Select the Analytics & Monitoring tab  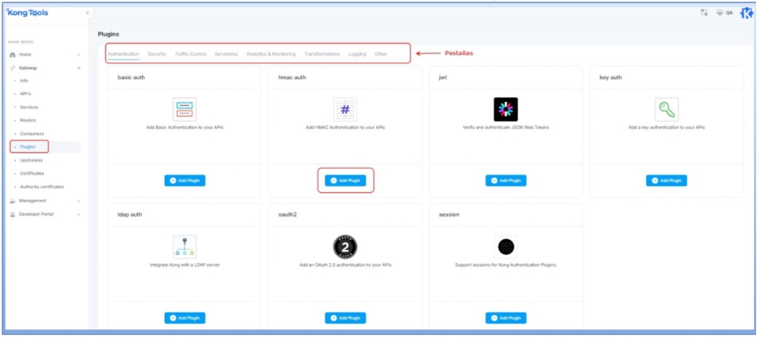(270, 54)
